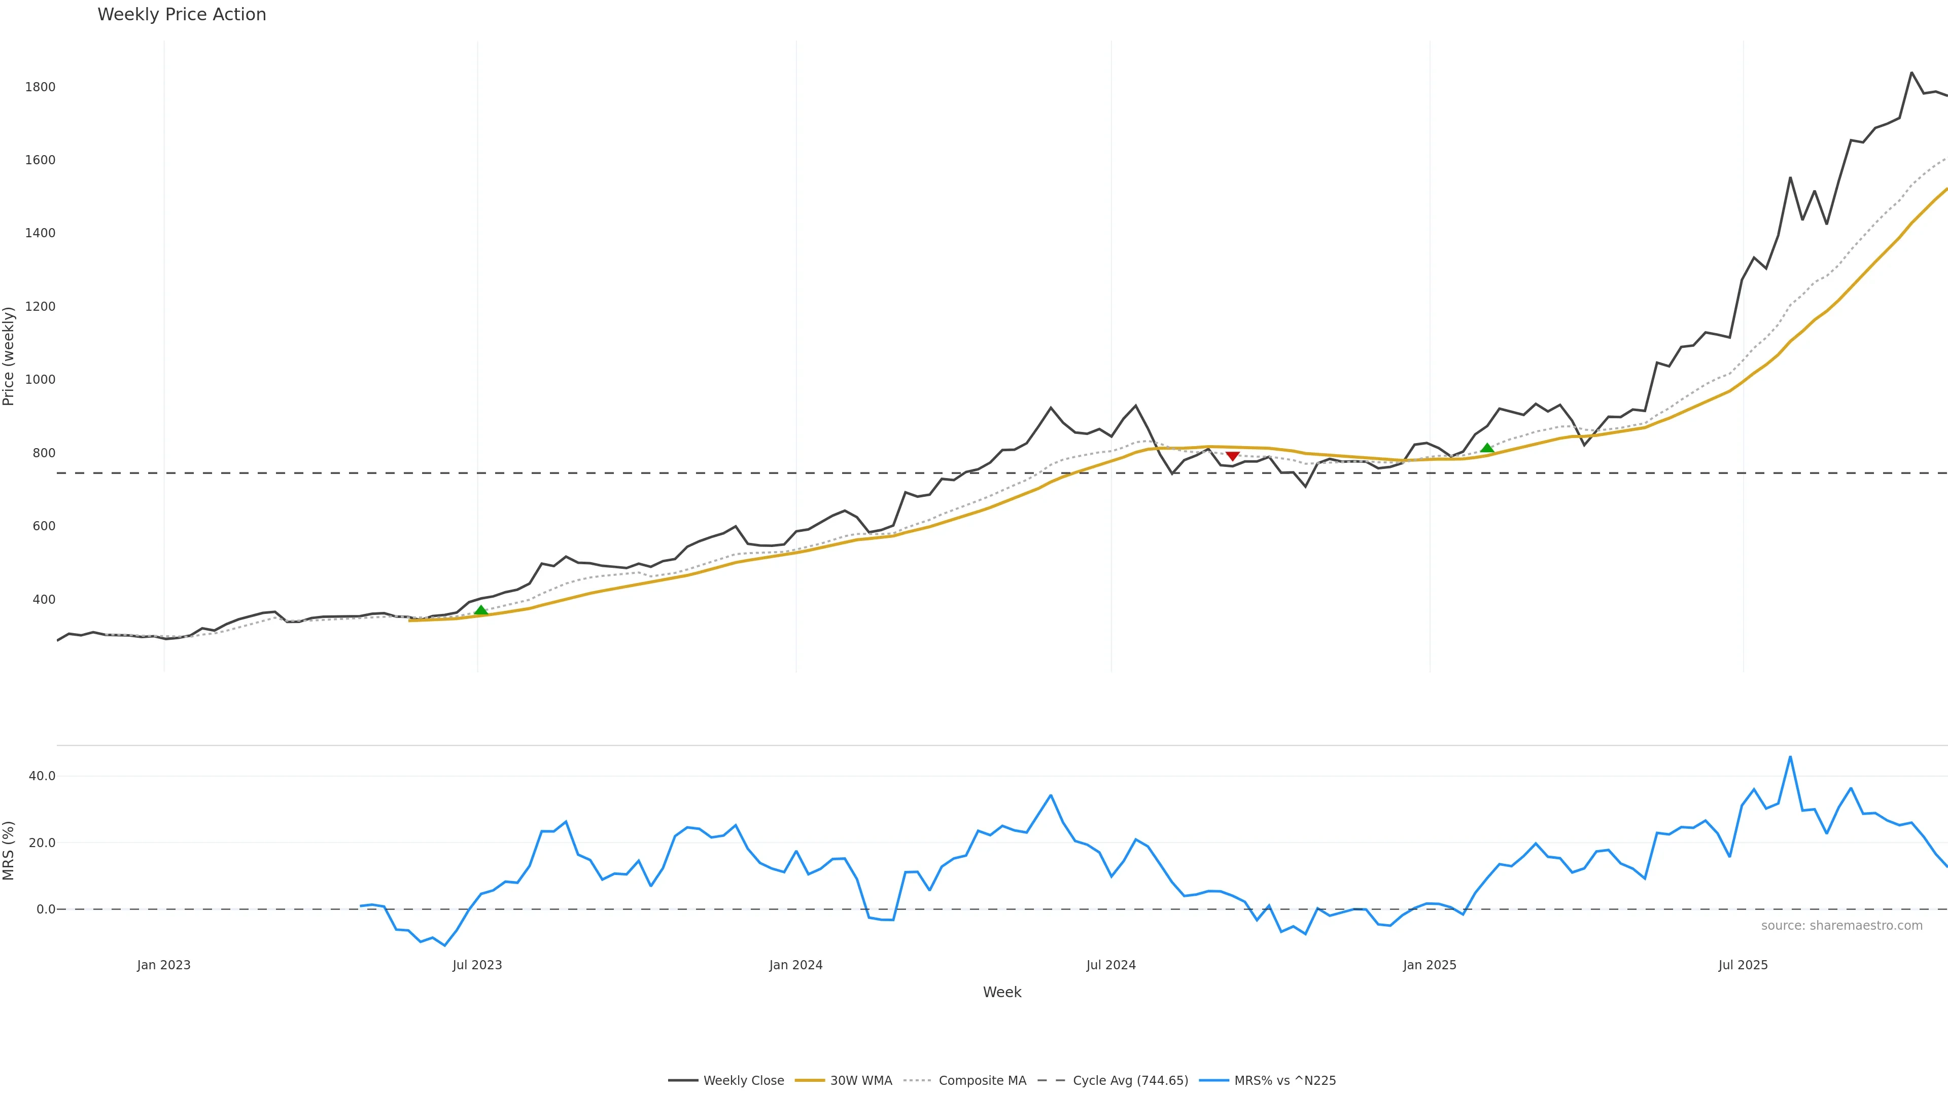Click the Jan 2024 x-axis label

point(795,965)
